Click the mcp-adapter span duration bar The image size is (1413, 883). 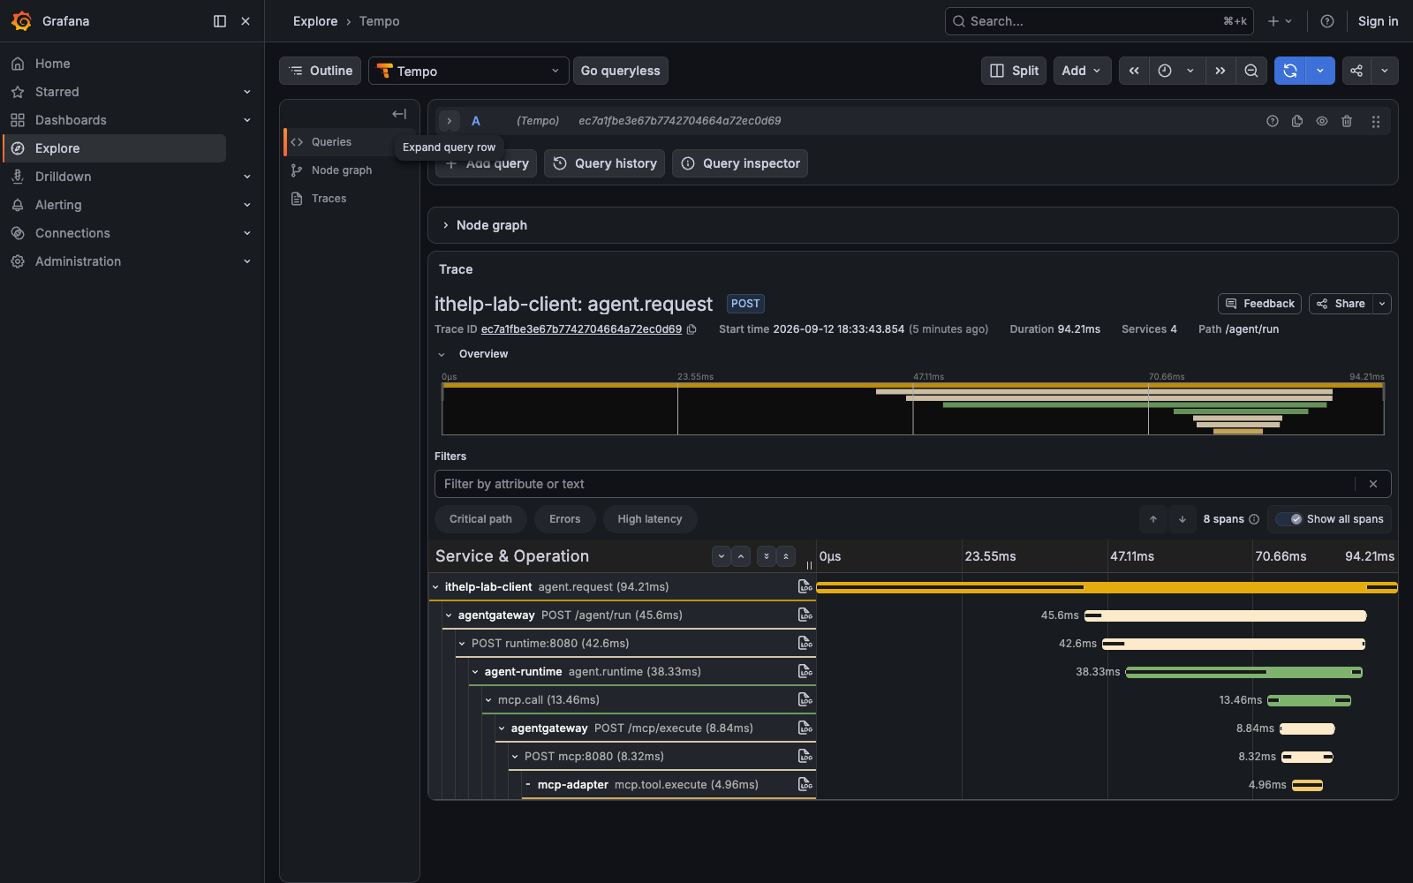[x=1307, y=785]
